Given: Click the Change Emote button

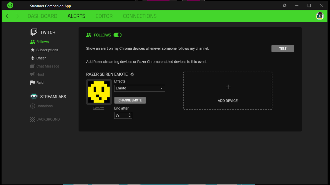Looking at the screenshot, I should [x=130, y=100].
